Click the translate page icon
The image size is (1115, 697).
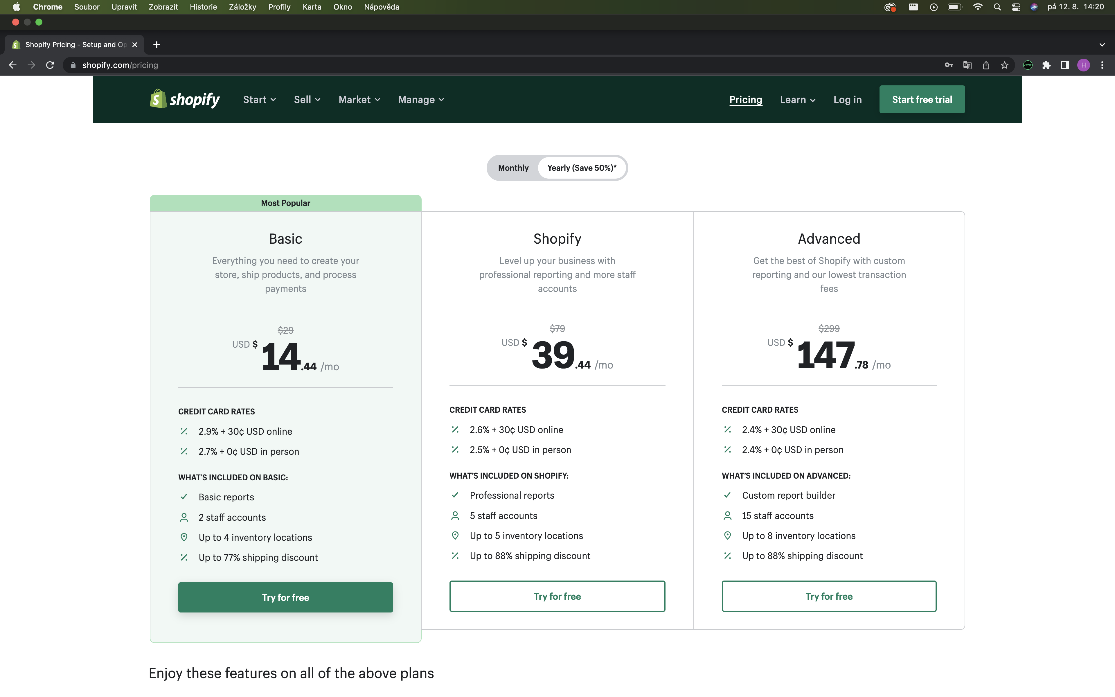click(967, 65)
